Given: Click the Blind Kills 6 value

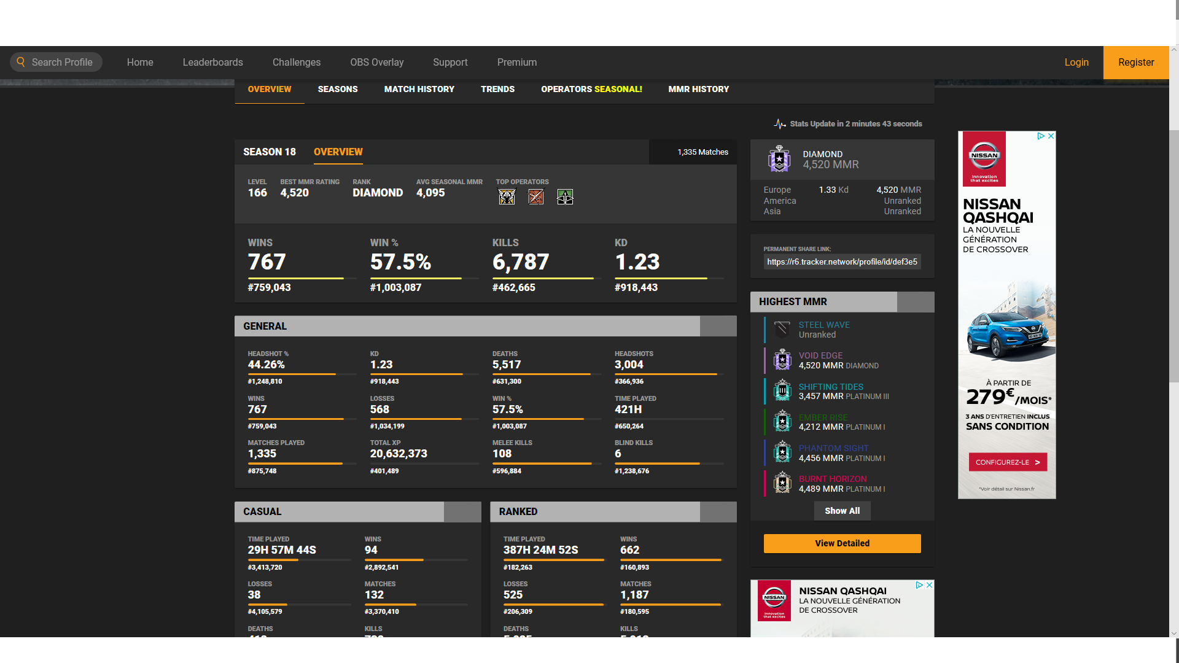Looking at the screenshot, I should [618, 454].
